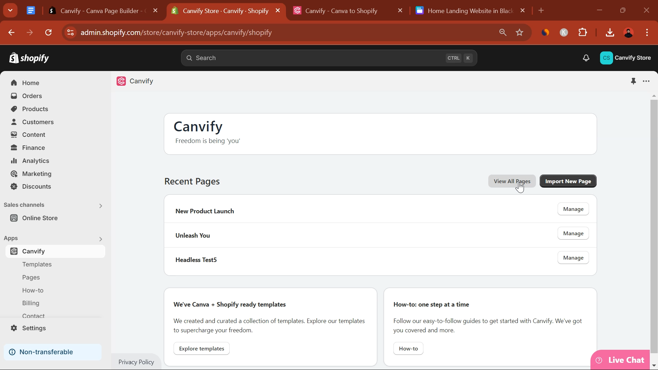Click the Canvify logo in app header
Image resolution: width=658 pixels, height=370 pixels.
[x=121, y=81]
